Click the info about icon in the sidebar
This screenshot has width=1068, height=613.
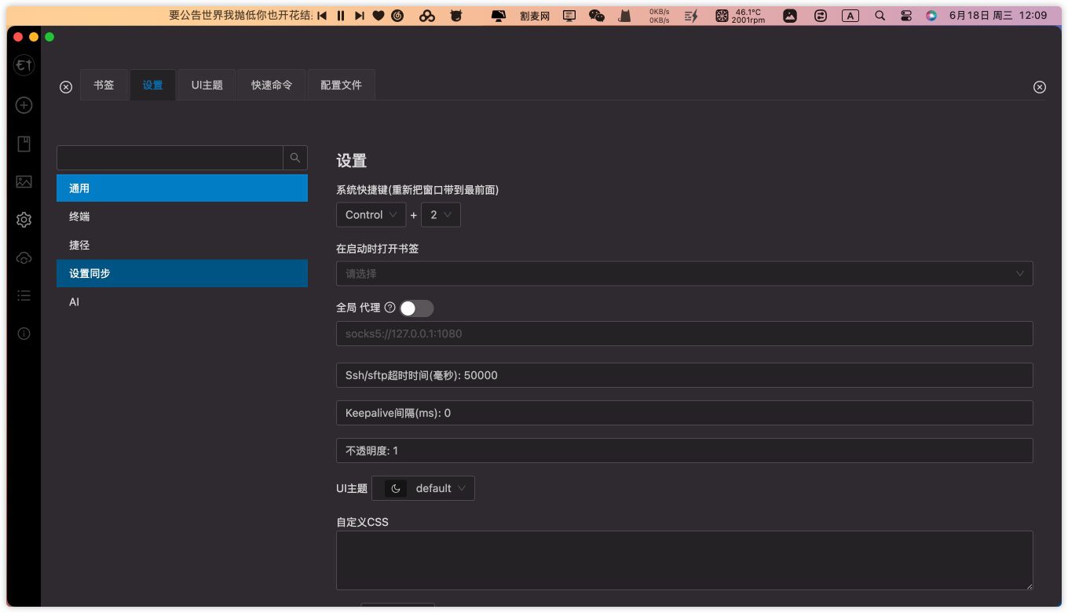[x=24, y=334]
